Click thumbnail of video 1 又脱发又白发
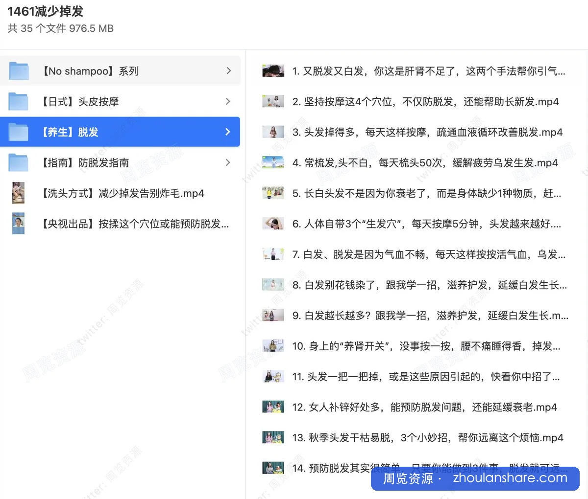This screenshot has height=499, width=588. pyautogui.click(x=273, y=71)
